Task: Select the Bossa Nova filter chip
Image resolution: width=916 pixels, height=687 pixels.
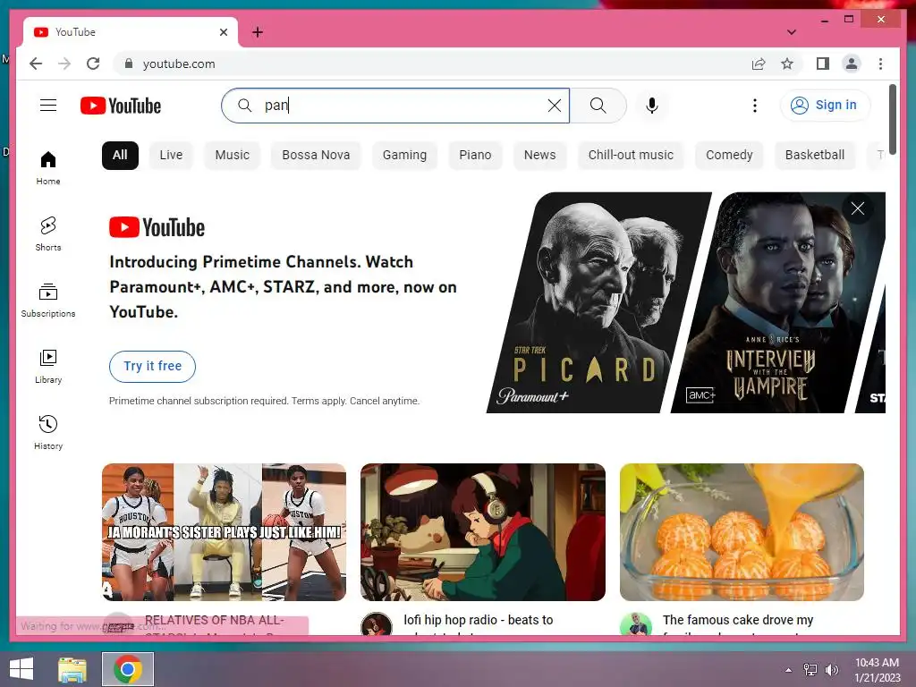Action: (316, 156)
